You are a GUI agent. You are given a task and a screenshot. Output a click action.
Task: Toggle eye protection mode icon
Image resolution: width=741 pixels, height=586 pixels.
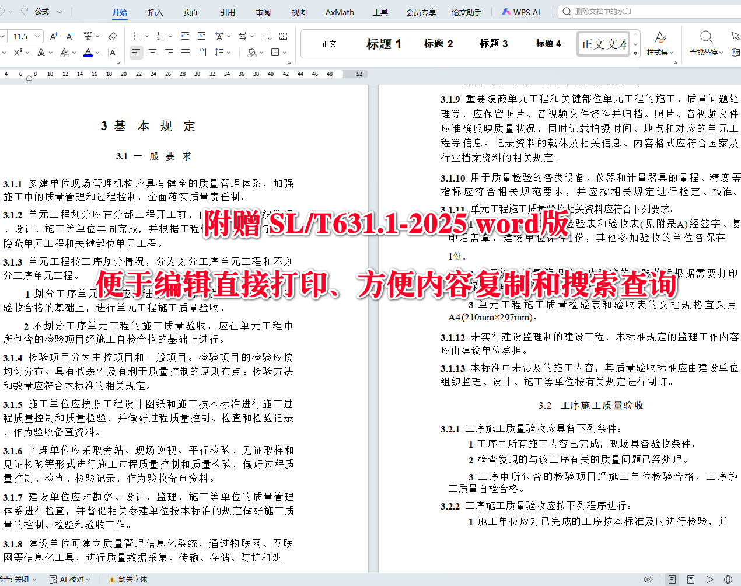coord(648,580)
